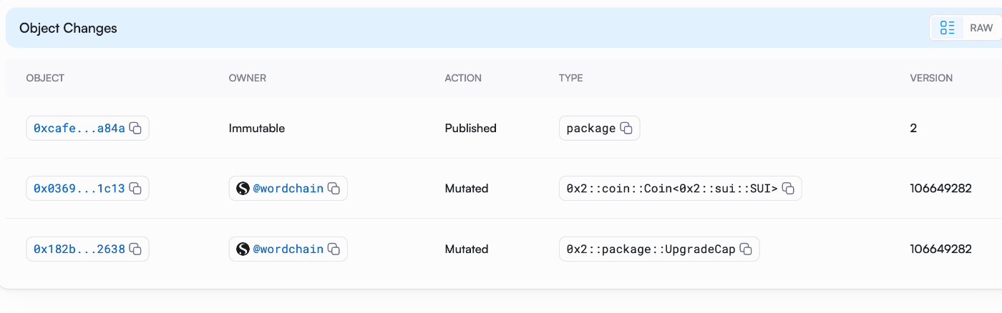Viewport: 1002px width, 313px height.
Task: Copy @wordchain owner in UpgradeCap row
Action: click(x=334, y=249)
